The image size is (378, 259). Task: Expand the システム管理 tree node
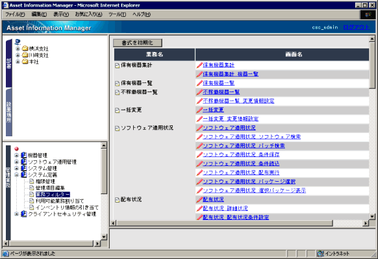tap(16, 168)
